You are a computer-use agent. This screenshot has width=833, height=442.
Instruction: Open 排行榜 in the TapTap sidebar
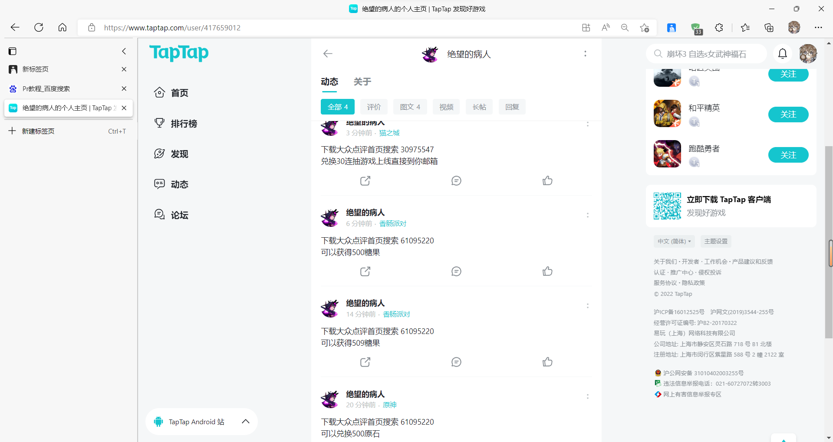tap(176, 124)
